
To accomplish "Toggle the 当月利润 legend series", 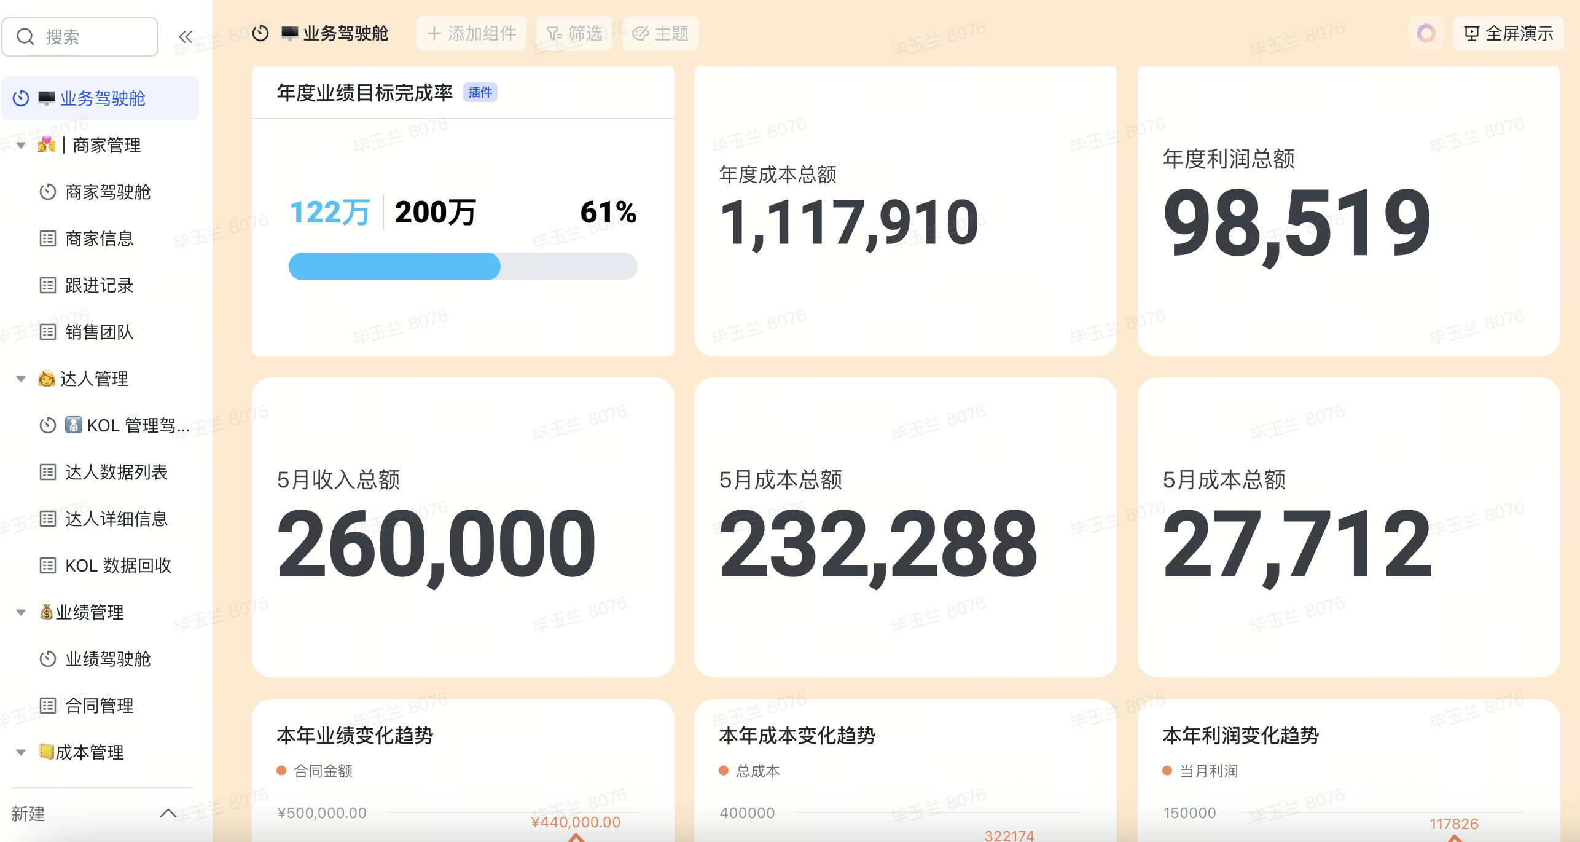I will [x=1200, y=771].
